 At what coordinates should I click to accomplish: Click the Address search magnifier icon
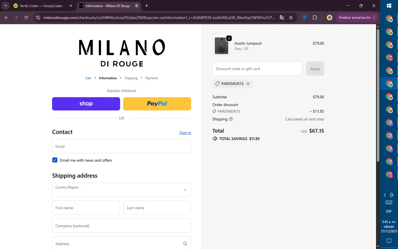click(185, 244)
